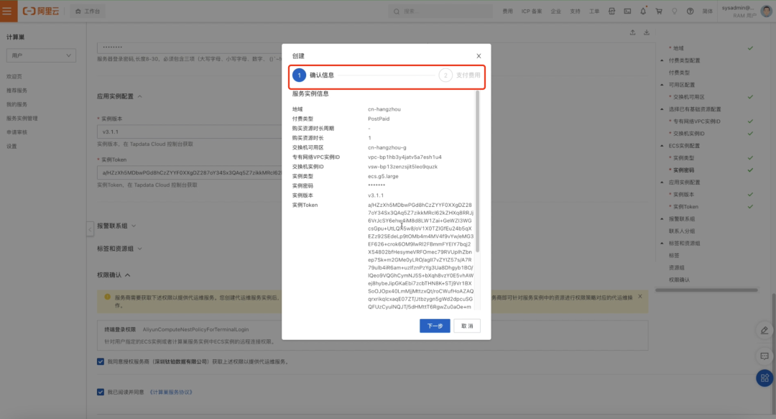Click the 实例版本 input field

tap(190, 132)
